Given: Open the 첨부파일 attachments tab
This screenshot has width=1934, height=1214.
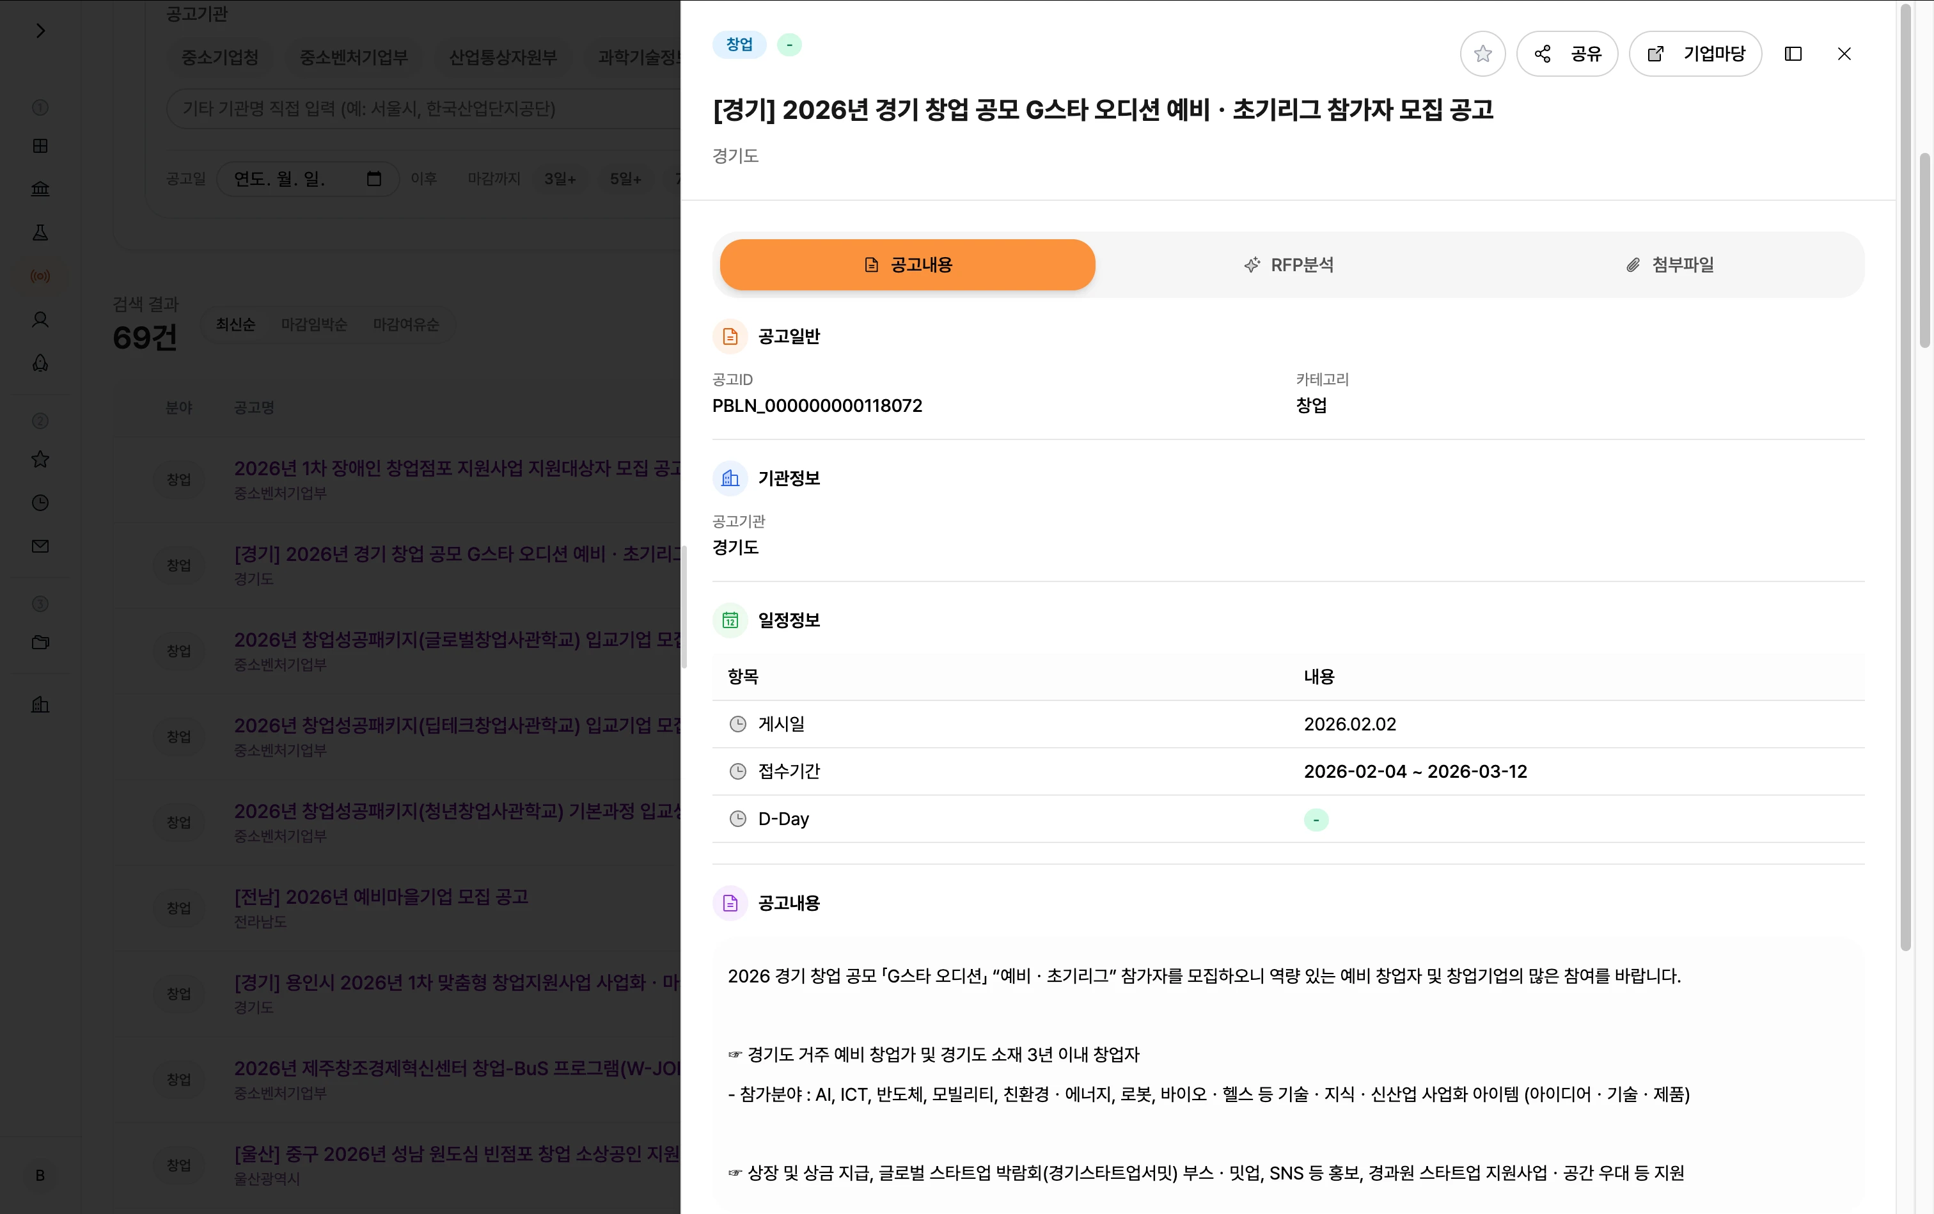Looking at the screenshot, I should pos(1669,265).
